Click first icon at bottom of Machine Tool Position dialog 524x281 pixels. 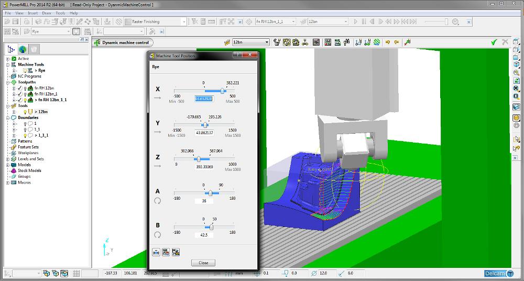coord(156,252)
